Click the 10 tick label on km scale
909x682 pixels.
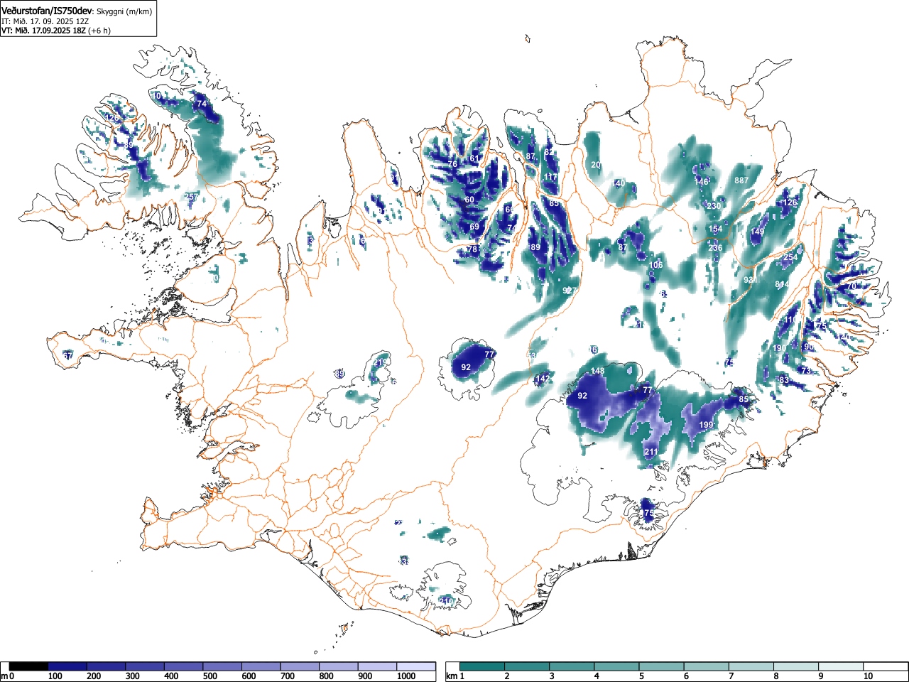coord(868,676)
